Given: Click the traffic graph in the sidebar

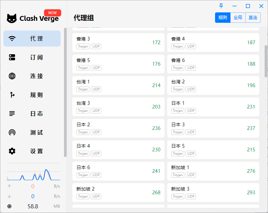Looking at the screenshot, I should click(33, 172).
